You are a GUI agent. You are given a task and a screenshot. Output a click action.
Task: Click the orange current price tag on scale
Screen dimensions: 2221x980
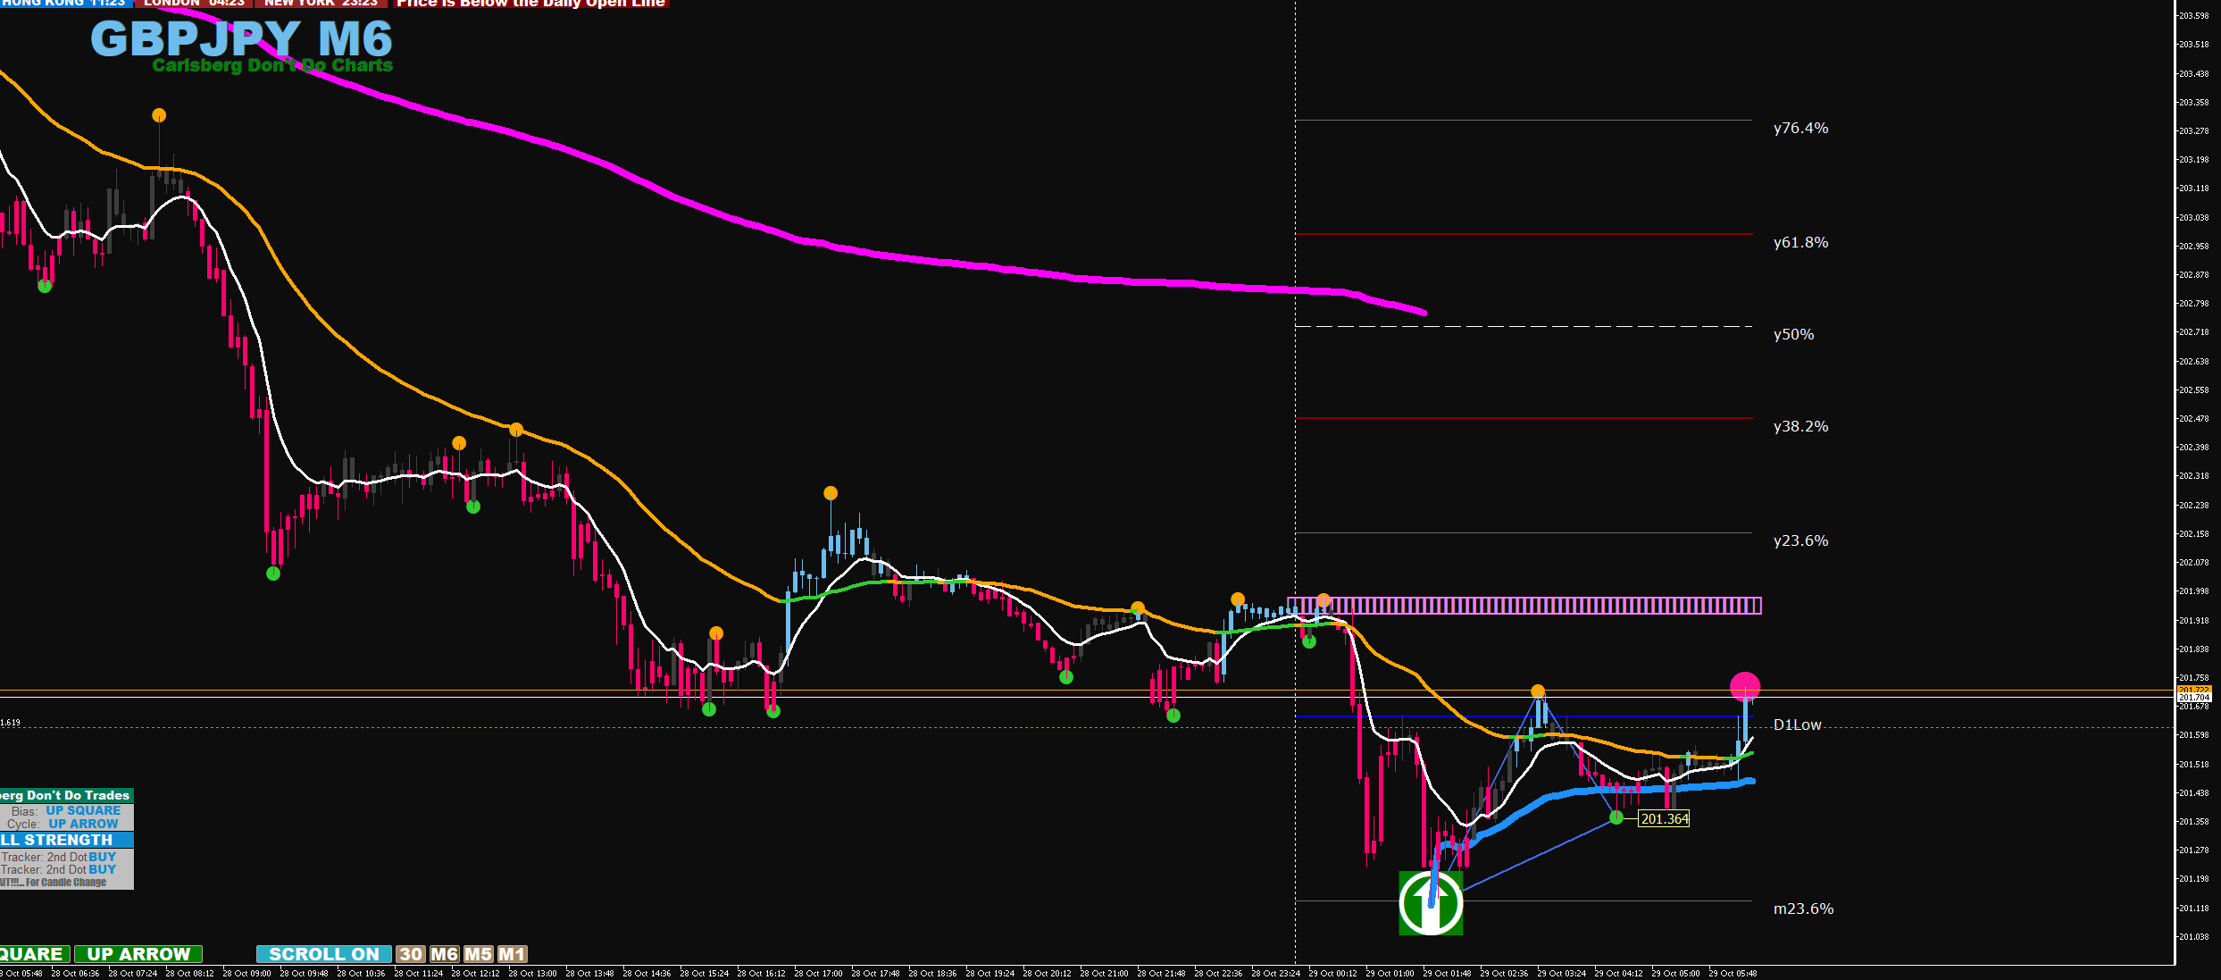click(x=2193, y=691)
